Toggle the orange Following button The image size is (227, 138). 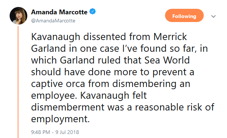(184, 15)
